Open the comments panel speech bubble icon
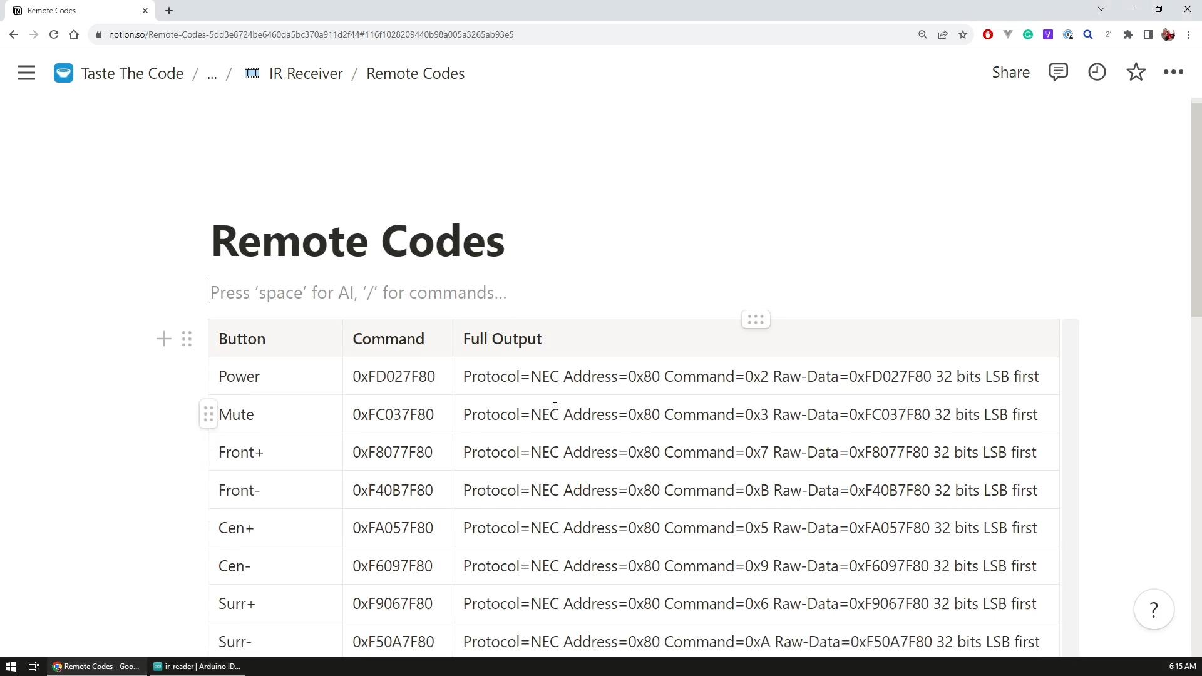The width and height of the screenshot is (1202, 676). click(1059, 72)
